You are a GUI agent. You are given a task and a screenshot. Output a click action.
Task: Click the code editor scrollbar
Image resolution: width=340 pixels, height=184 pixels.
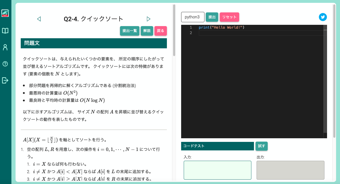325,78
